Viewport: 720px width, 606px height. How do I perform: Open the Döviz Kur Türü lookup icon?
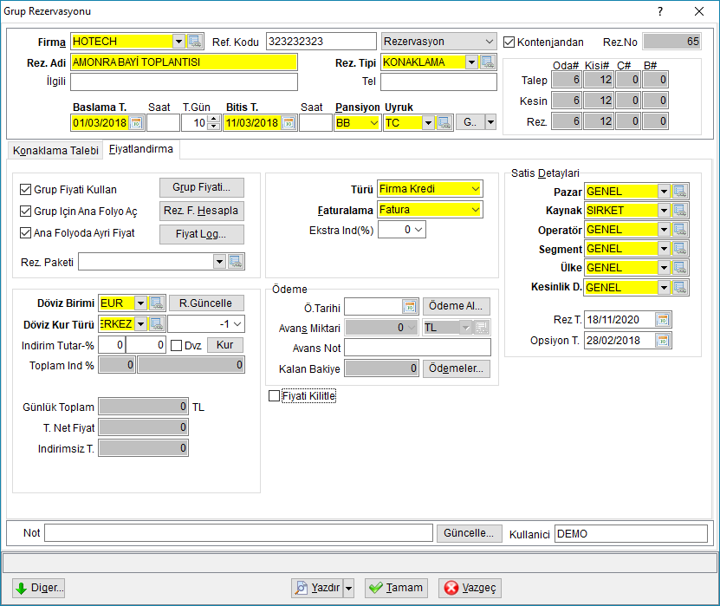[x=157, y=324]
